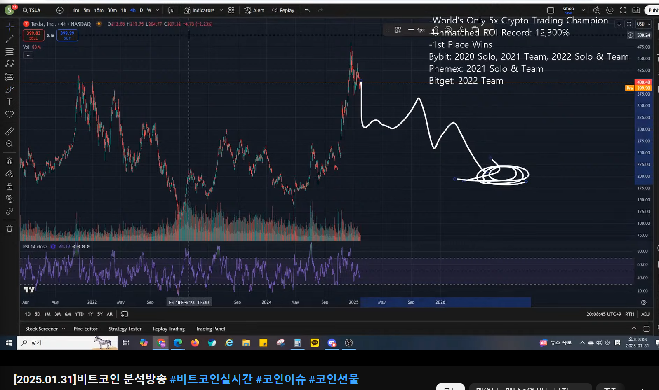Toggle the link drawings chain icon
This screenshot has width=659, height=390.
pyautogui.click(x=9, y=211)
